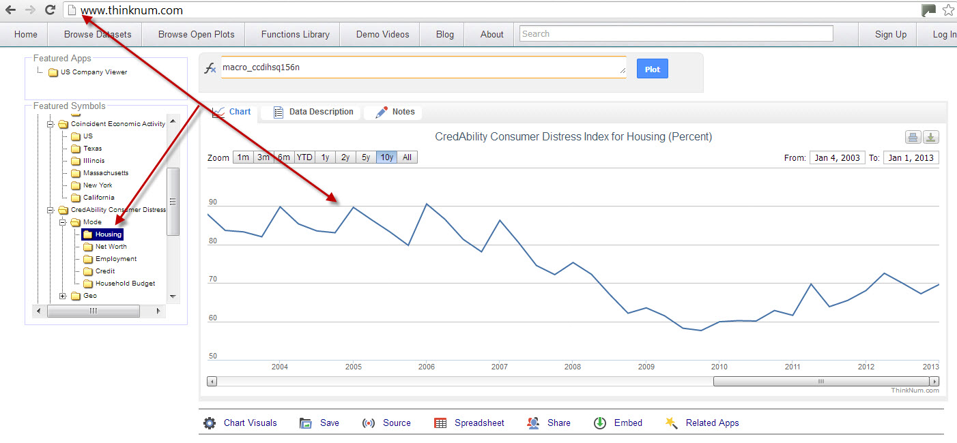Set zoom range to YTD
Image resolution: width=957 pixels, height=443 pixels.
(x=304, y=157)
